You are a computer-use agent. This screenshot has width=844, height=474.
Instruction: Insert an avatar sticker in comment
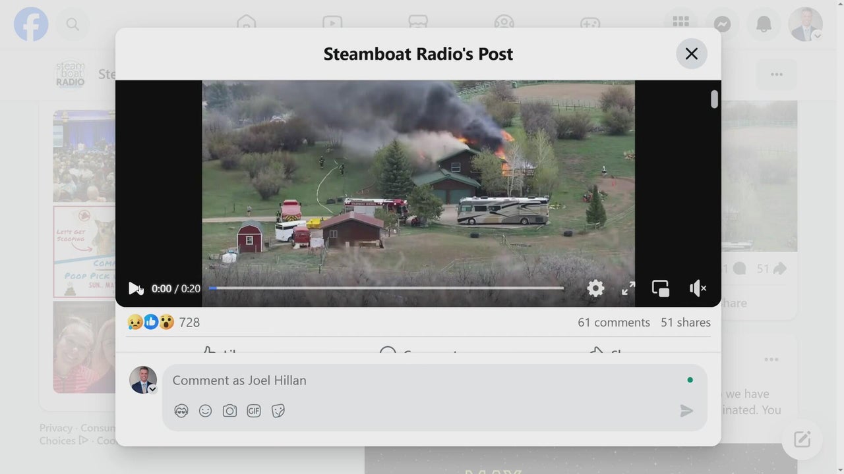pos(181,411)
